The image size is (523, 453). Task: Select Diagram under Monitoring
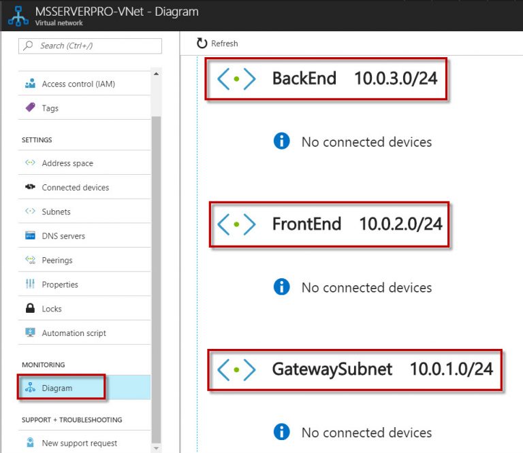coord(57,388)
